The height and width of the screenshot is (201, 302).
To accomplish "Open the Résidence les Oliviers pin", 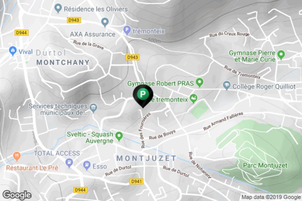I will point(58,8).
